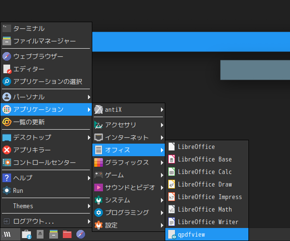Expand the アプリケーション submenu arrow
Screen dimensions: 290x241
tap(89, 109)
